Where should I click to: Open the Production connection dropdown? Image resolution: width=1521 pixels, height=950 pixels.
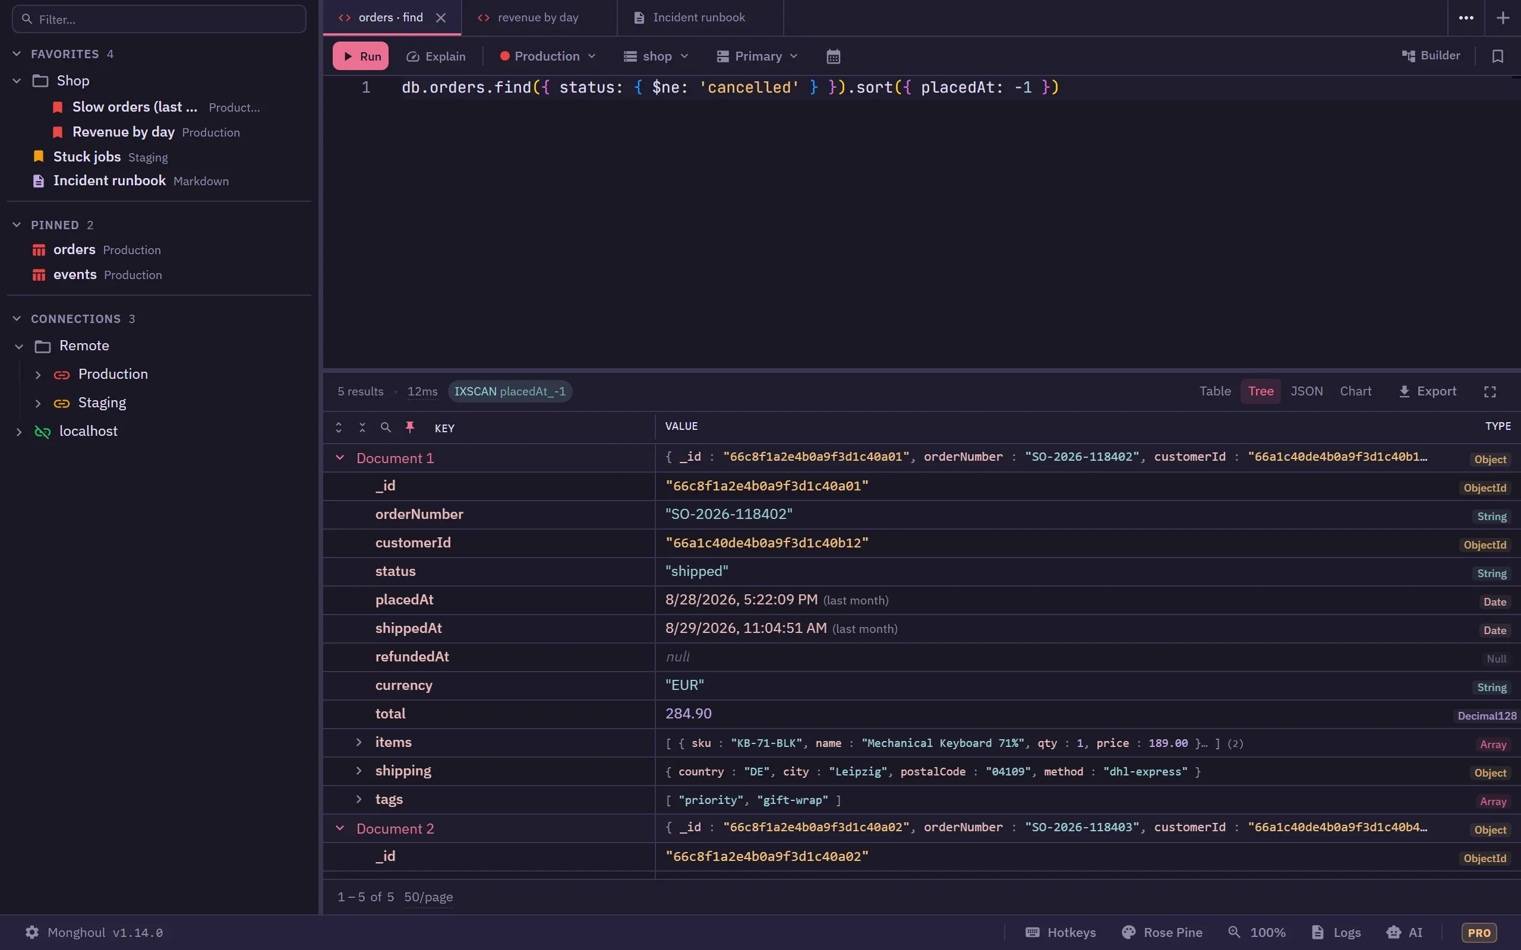click(547, 56)
